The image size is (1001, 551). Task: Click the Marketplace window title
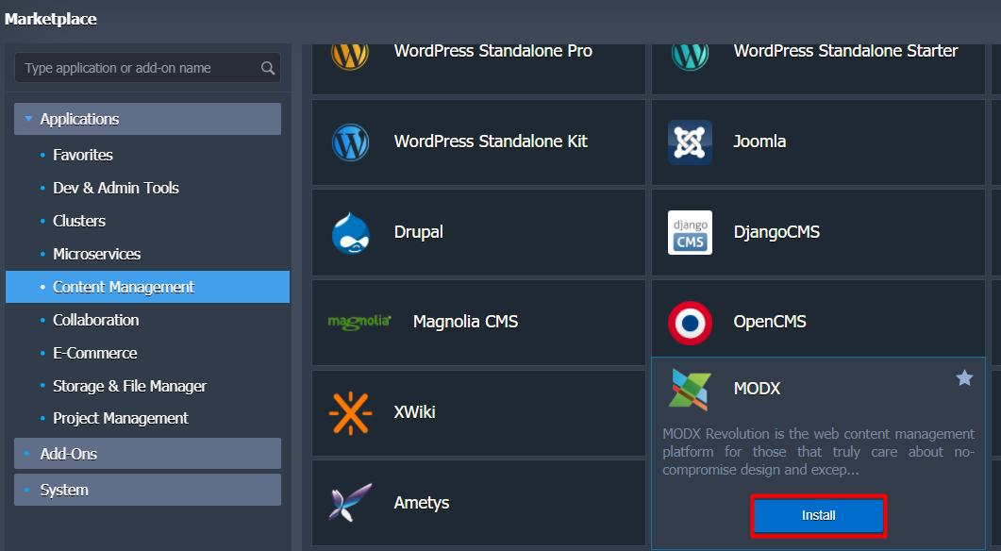pos(50,19)
